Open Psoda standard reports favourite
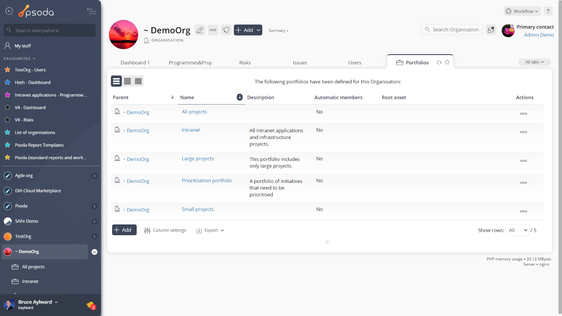This screenshot has height=316, width=562. (x=50, y=158)
